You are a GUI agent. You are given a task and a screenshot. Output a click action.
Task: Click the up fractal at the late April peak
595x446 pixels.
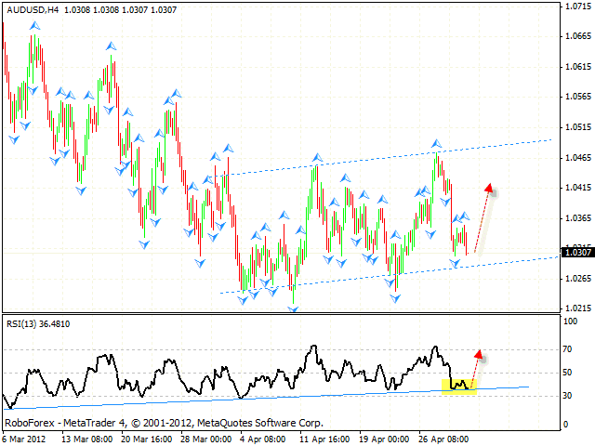click(436, 144)
